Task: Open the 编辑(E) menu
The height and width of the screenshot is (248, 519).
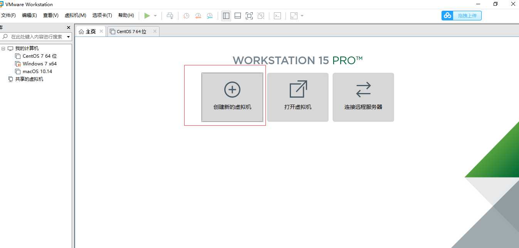Action: [x=29, y=15]
